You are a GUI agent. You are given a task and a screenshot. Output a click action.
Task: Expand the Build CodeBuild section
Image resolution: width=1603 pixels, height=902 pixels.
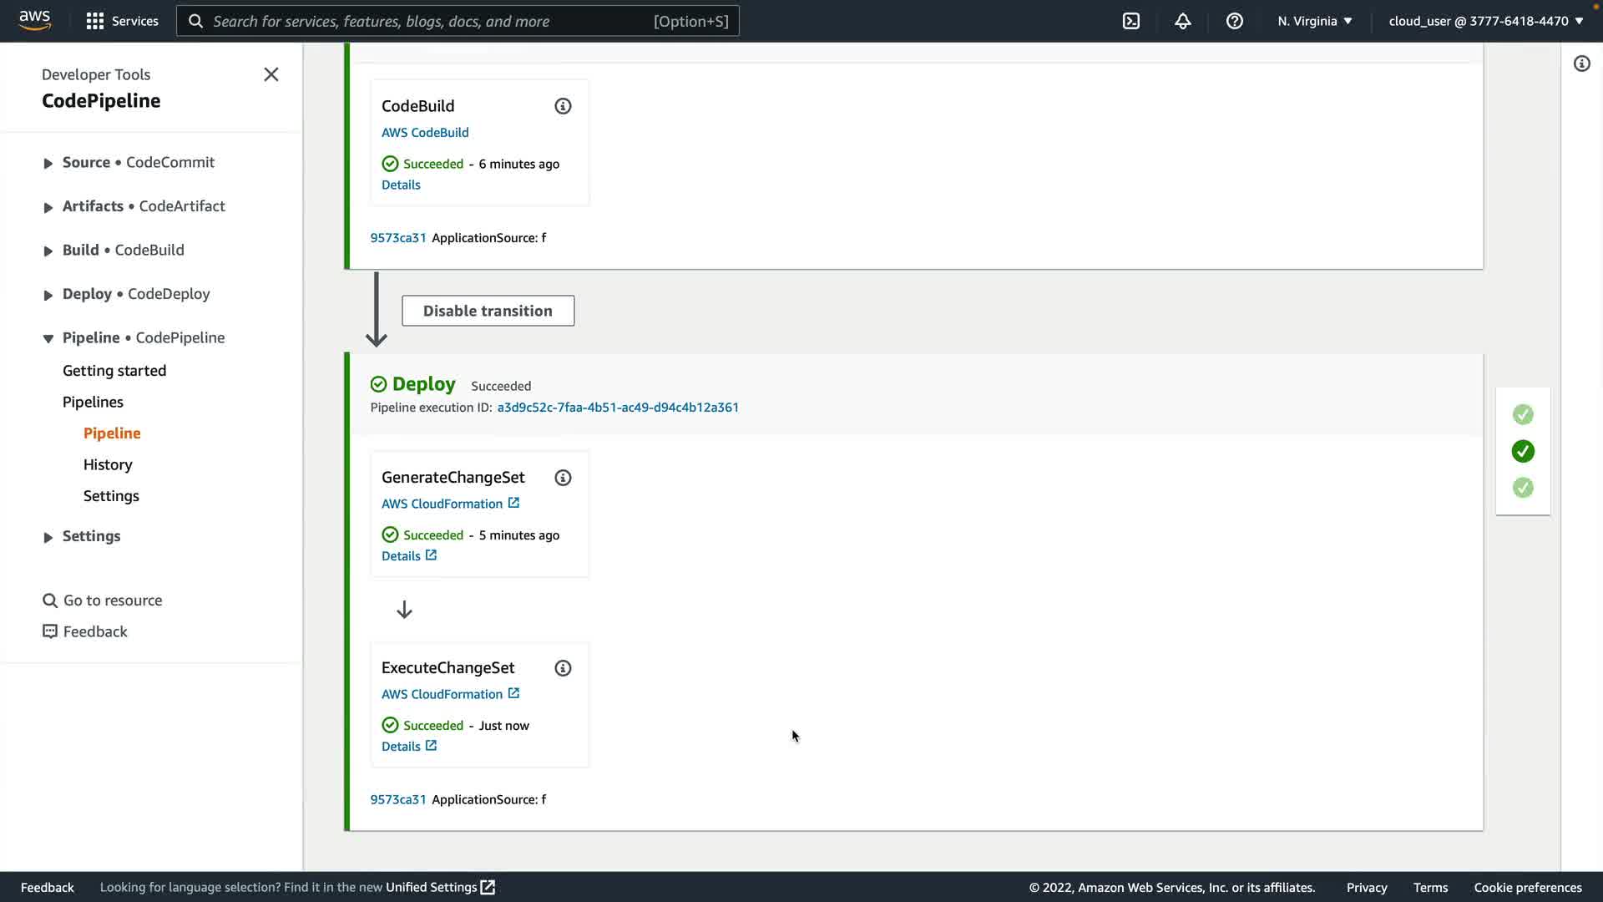coord(48,251)
